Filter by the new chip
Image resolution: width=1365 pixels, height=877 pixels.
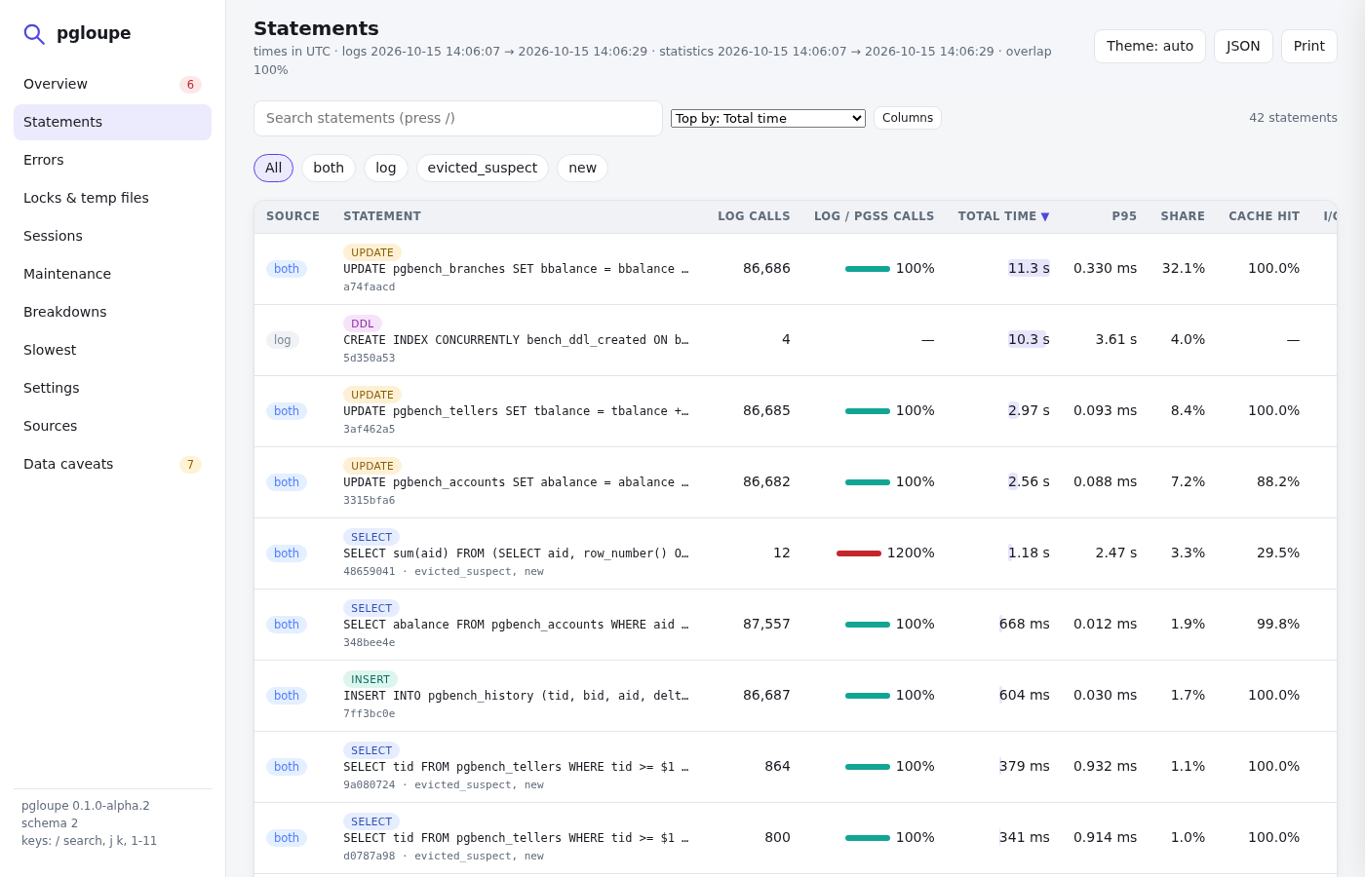pos(582,168)
